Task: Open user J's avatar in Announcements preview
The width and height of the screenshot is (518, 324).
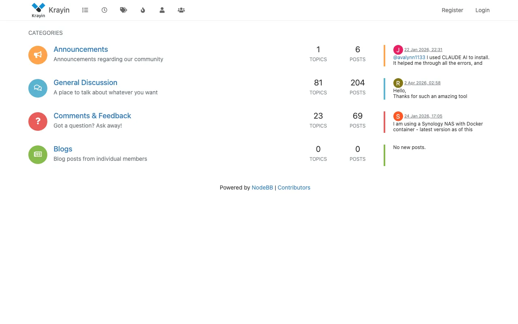Action: (x=398, y=50)
